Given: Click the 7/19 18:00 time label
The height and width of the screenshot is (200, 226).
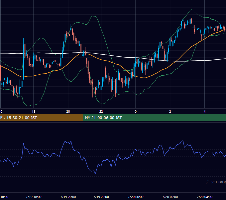Looking at the screenshot, I should [34, 197].
